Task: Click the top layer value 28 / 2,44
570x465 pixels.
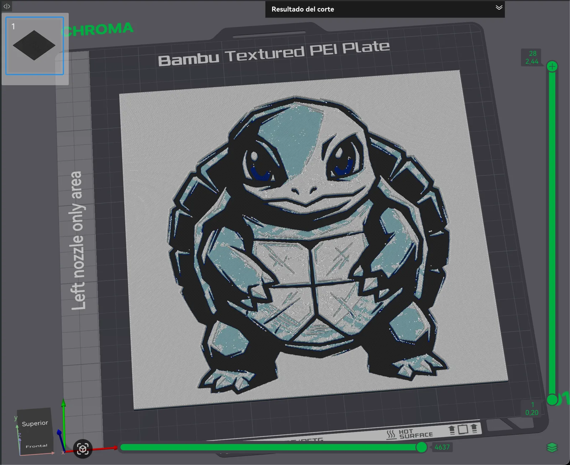Action: click(532, 57)
